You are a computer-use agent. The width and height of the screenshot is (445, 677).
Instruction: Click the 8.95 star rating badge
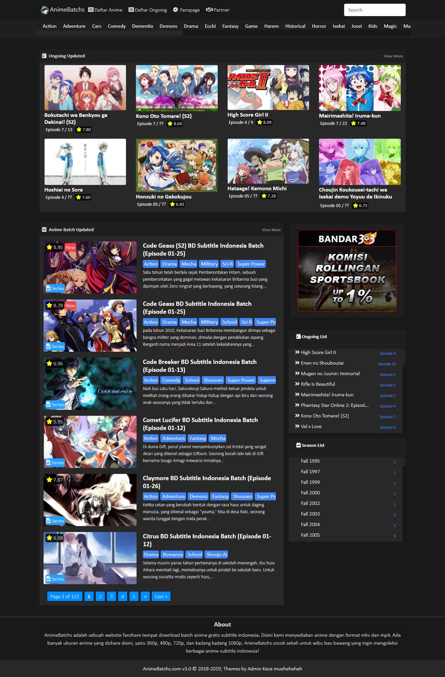click(x=55, y=247)
